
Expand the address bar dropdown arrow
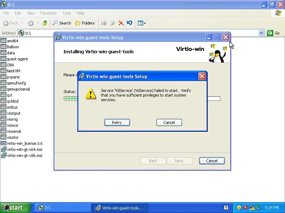(261, 33)
